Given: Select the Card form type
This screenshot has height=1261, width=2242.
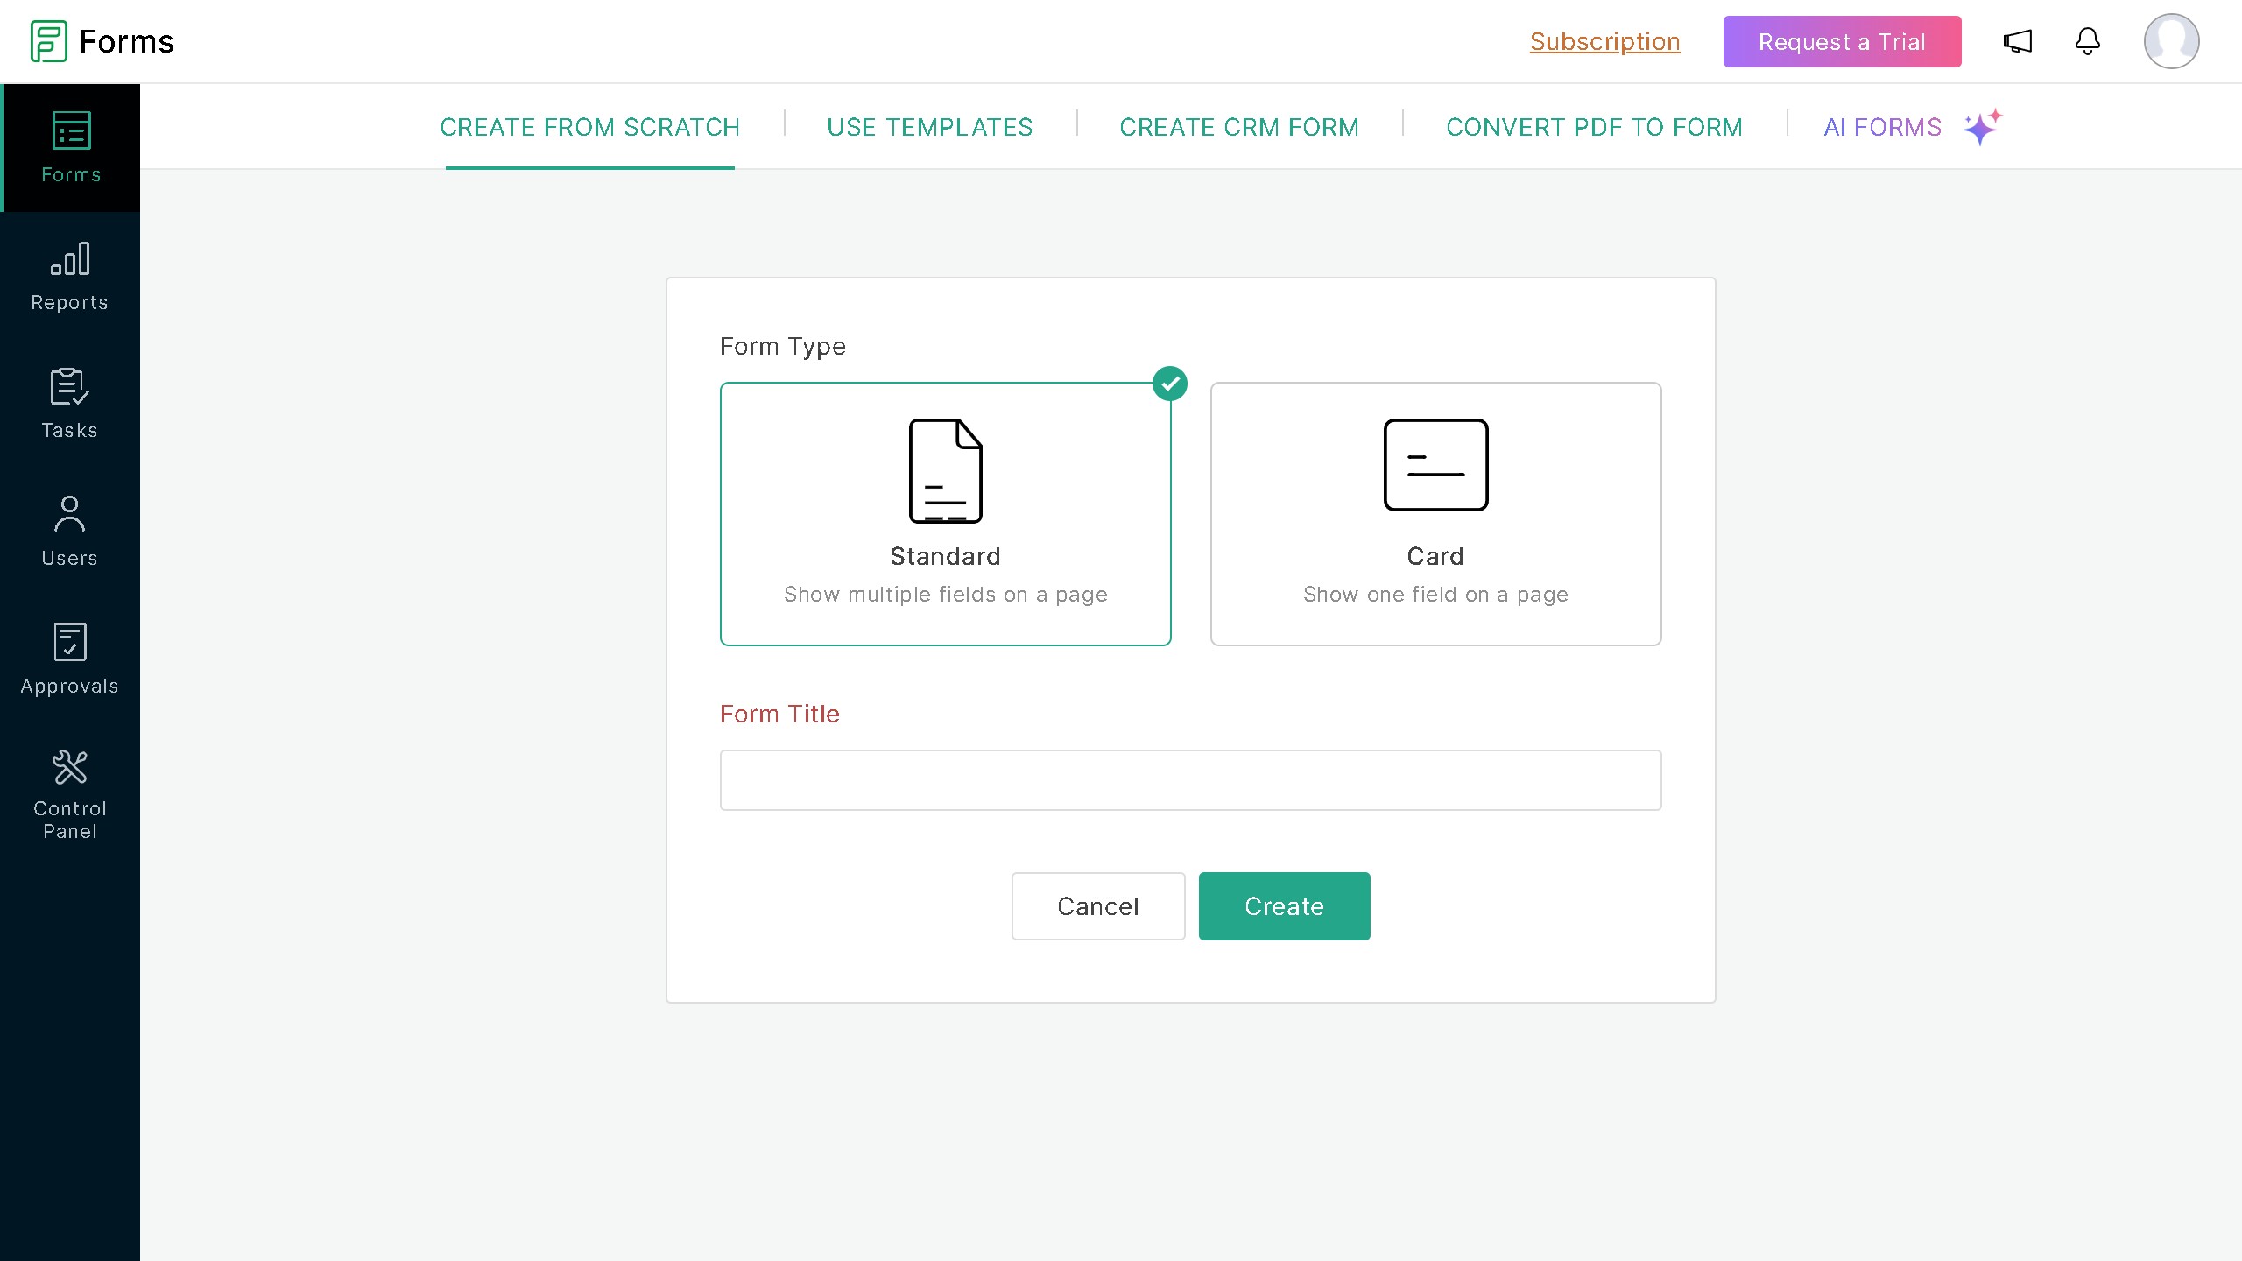Looking at the screenshot, I should 1435,514.
